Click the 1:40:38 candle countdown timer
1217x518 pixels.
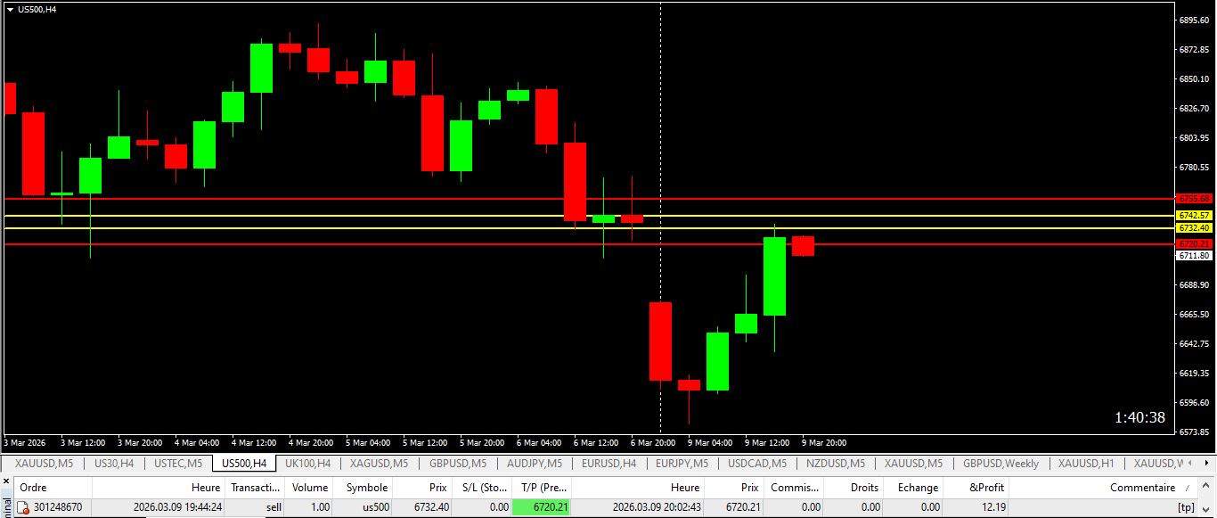pyautogui.click(x=1139, y=417)
